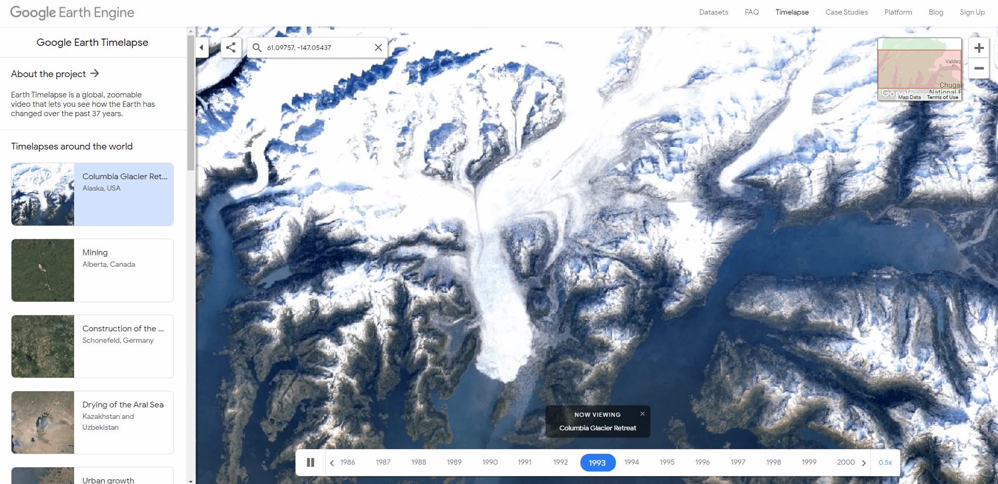The height and width of the screenshot is (484, 998).
Task: Pause the timelapse playback
Action: point(311,463)
